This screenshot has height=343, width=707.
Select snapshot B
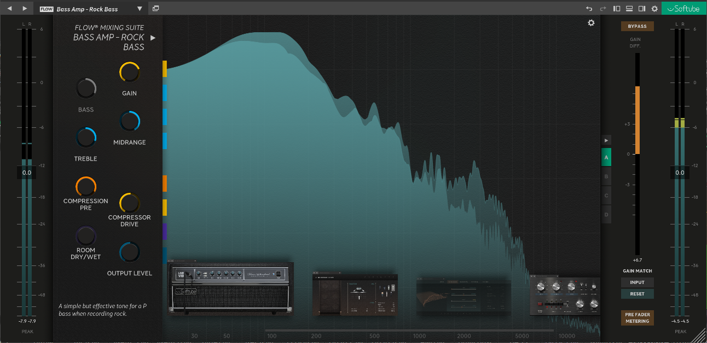click(606, 177)
